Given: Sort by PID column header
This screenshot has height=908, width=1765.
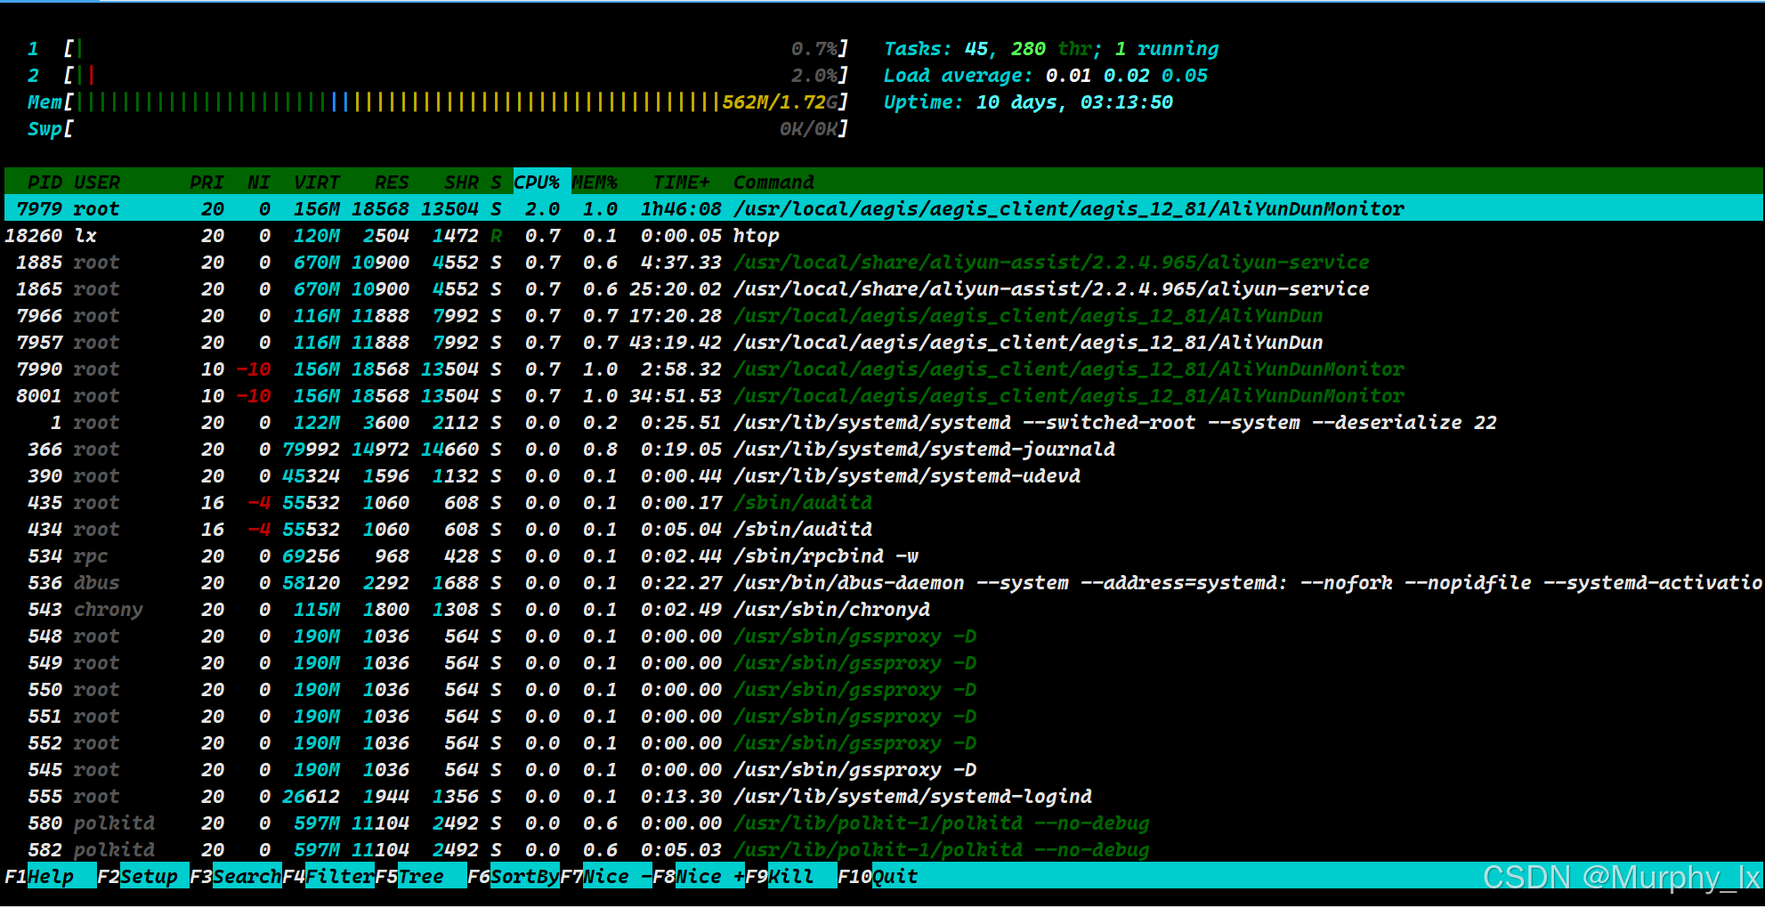Looking at the screenshot, I should tap(45, 182).
